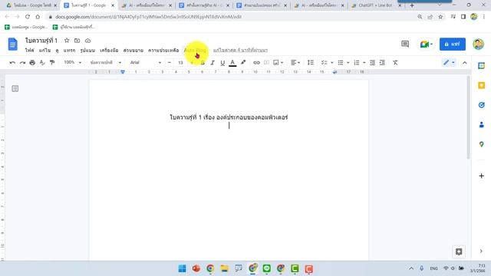The height and width of the screenshot is (276, 491).
Task: Open Maps in the side panel
Action: pos(481,144)
